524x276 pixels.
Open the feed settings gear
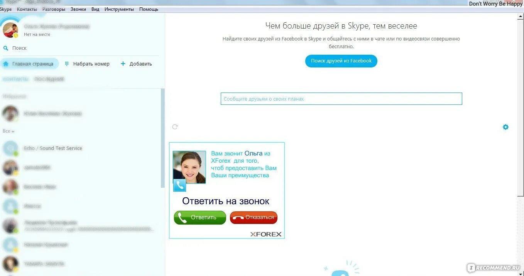click(505, 127)
